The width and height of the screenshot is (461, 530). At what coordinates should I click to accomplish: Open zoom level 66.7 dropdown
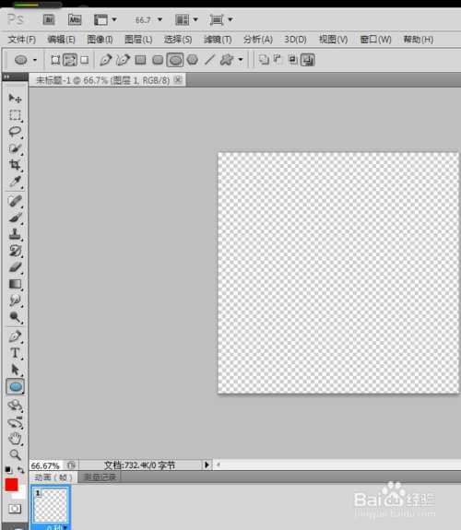pyautogui.click(x=160, y=19)
